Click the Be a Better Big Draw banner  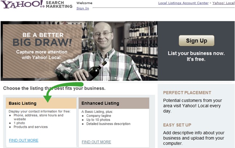pyautogui.click(x=42, y=51)
